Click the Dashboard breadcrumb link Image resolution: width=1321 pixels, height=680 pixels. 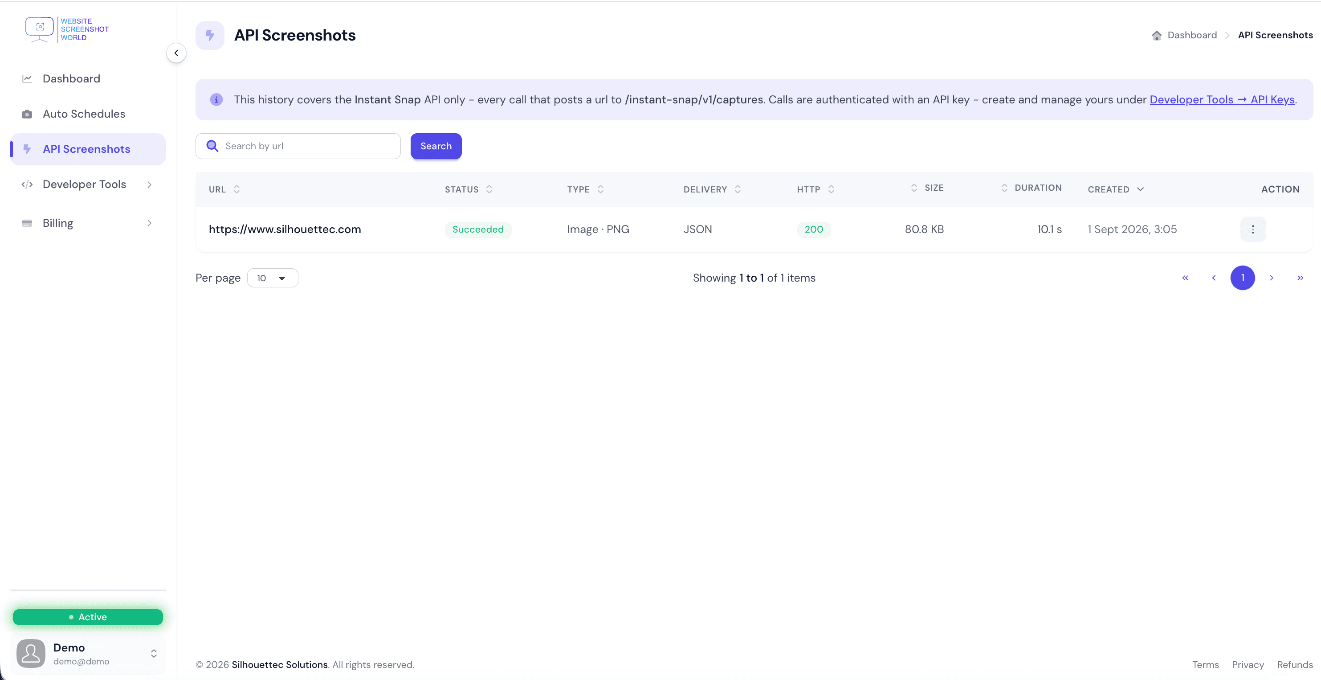coord(1192,35)
